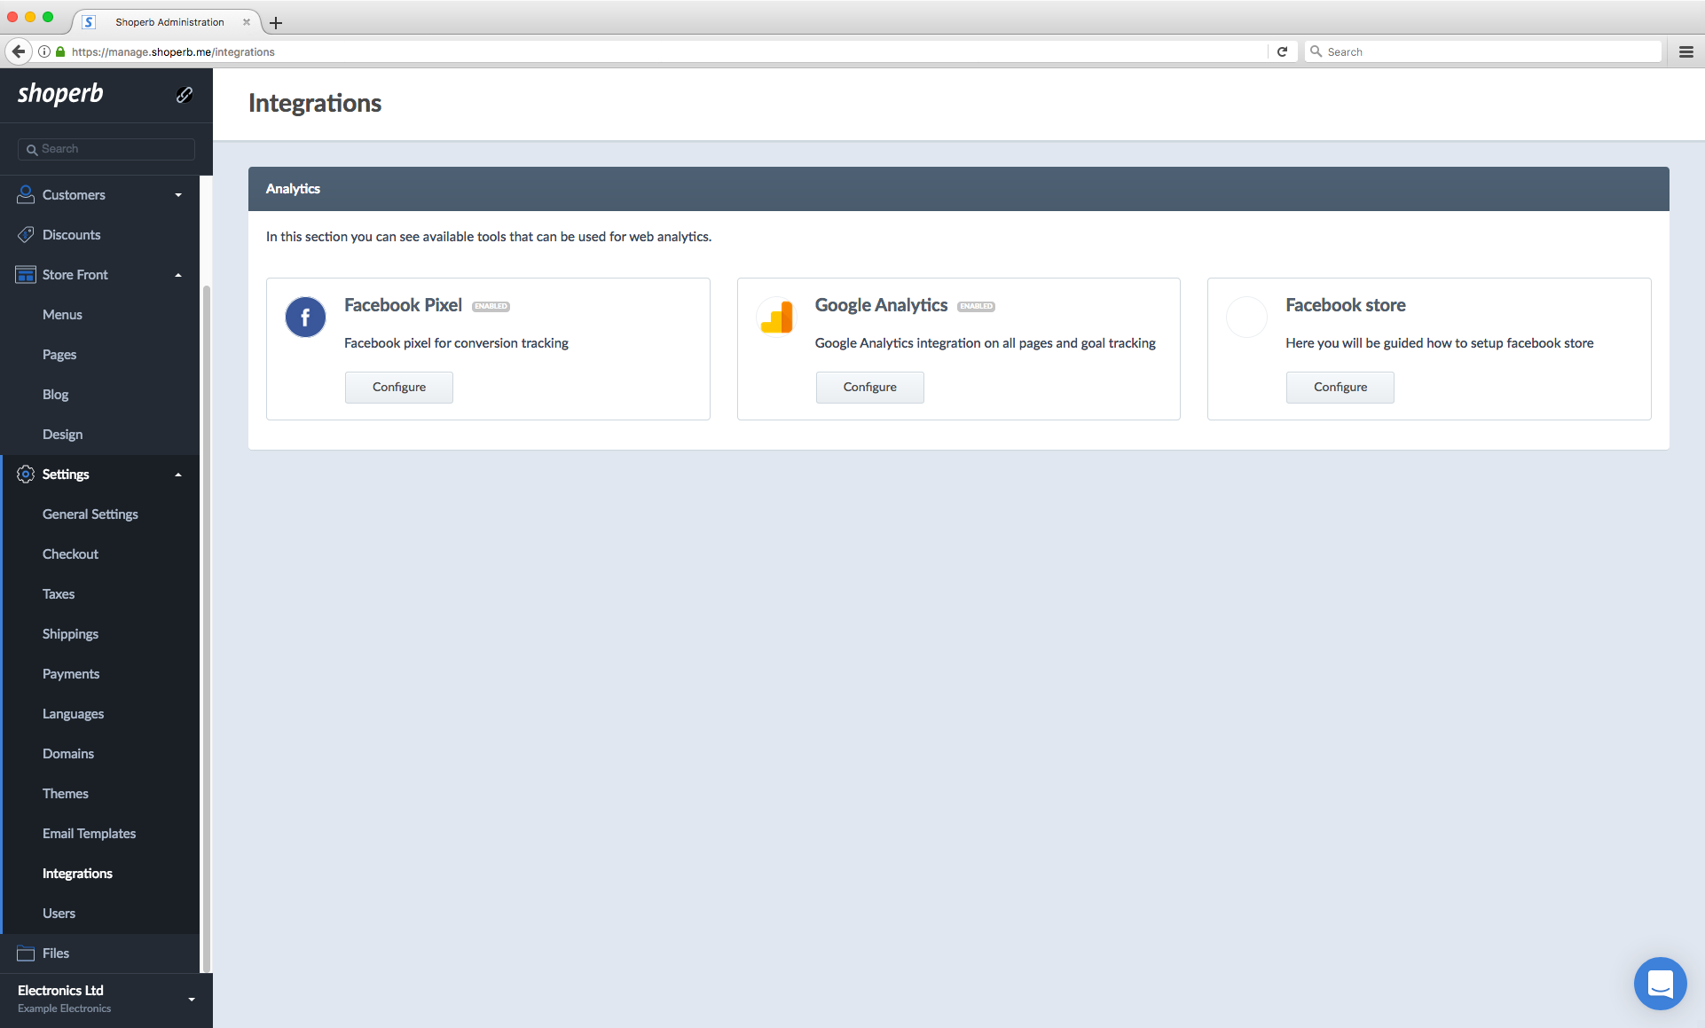
Task: Open Pages in the sidebar
Action: (x=59, y=354)
